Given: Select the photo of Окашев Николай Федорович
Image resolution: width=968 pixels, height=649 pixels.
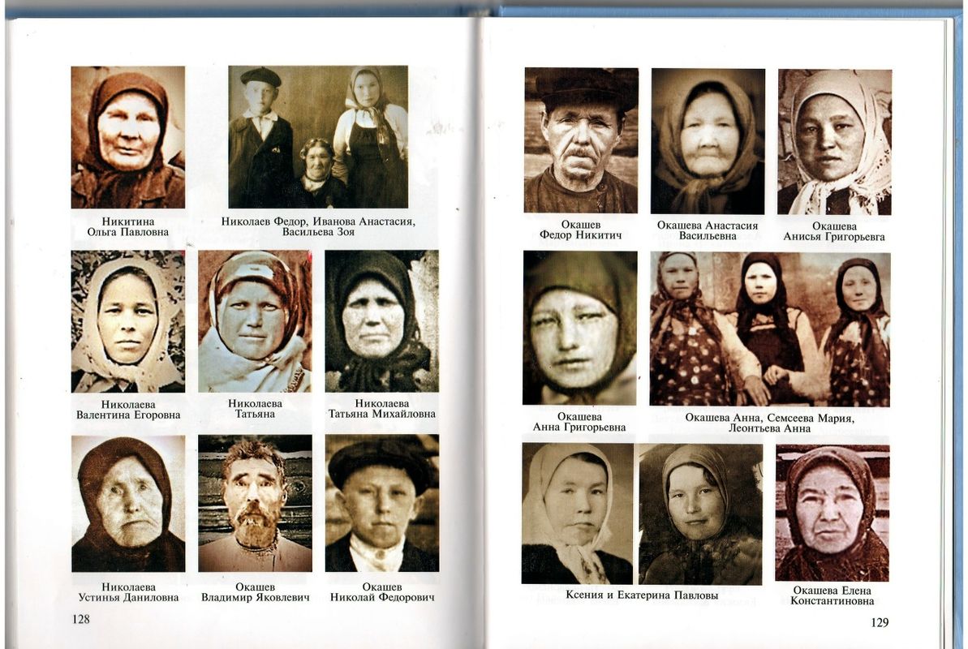Looking at the screenshot, I should (x=382, y=503).
